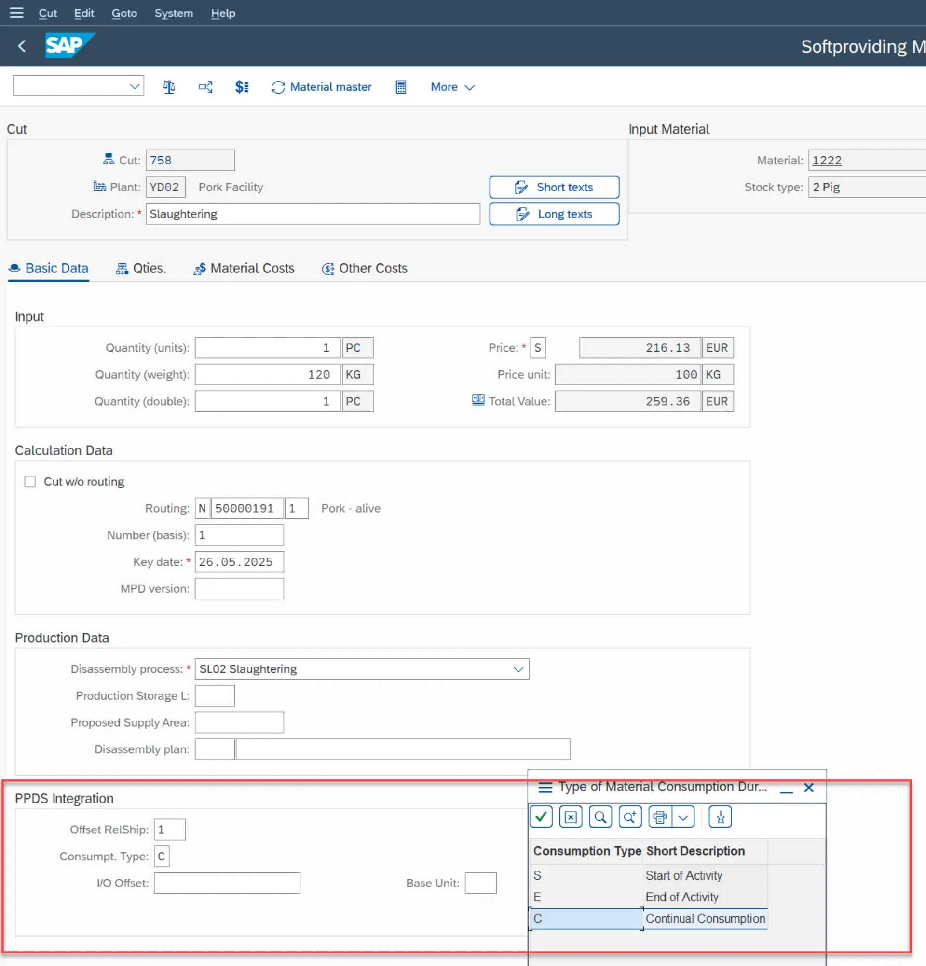Click the Disassembly plan code field
Image resolution: width=926 pixels, height=966 pixels.
click(214, 749)
